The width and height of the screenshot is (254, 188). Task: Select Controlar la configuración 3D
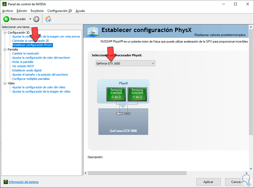point(31,41)
